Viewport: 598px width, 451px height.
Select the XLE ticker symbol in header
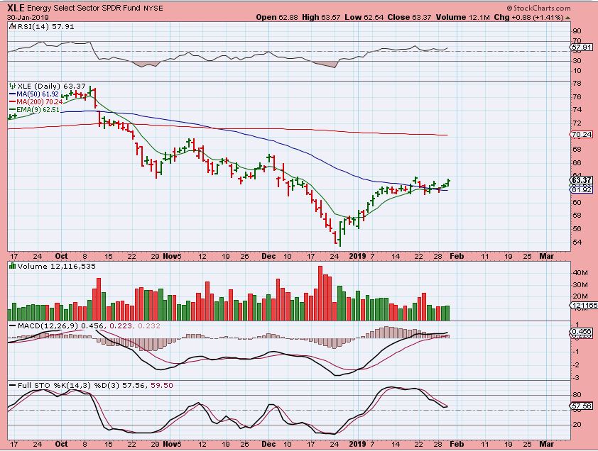pyautogui.click(x=16, y=8)
